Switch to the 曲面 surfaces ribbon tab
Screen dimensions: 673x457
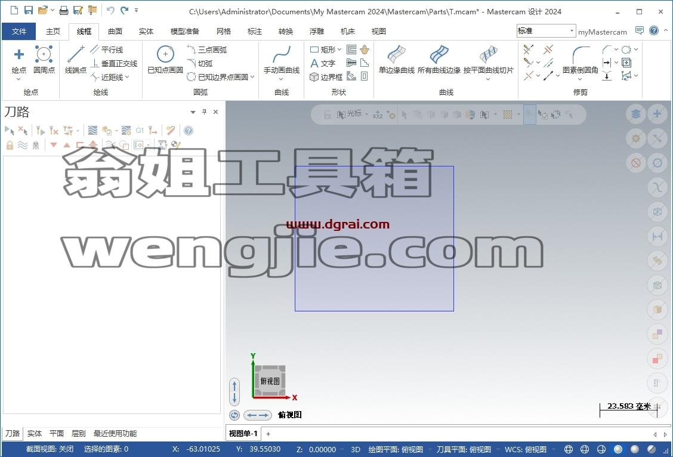tap(115, 32)
